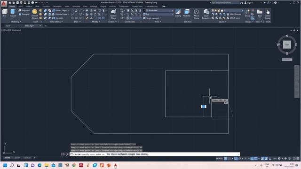This screenshot has height=169, width=301.
Task: Open Layer Properties manager
Action: tap(206, 14)
